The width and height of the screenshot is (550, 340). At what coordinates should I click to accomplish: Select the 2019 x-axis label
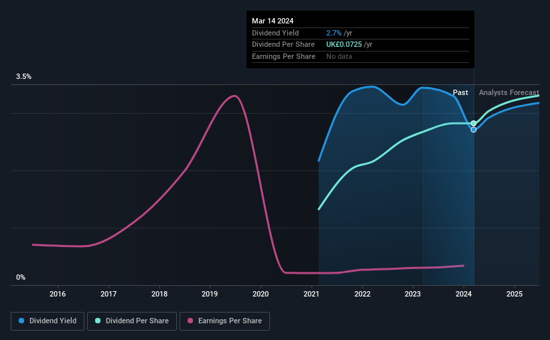click(x=210, y=294)
